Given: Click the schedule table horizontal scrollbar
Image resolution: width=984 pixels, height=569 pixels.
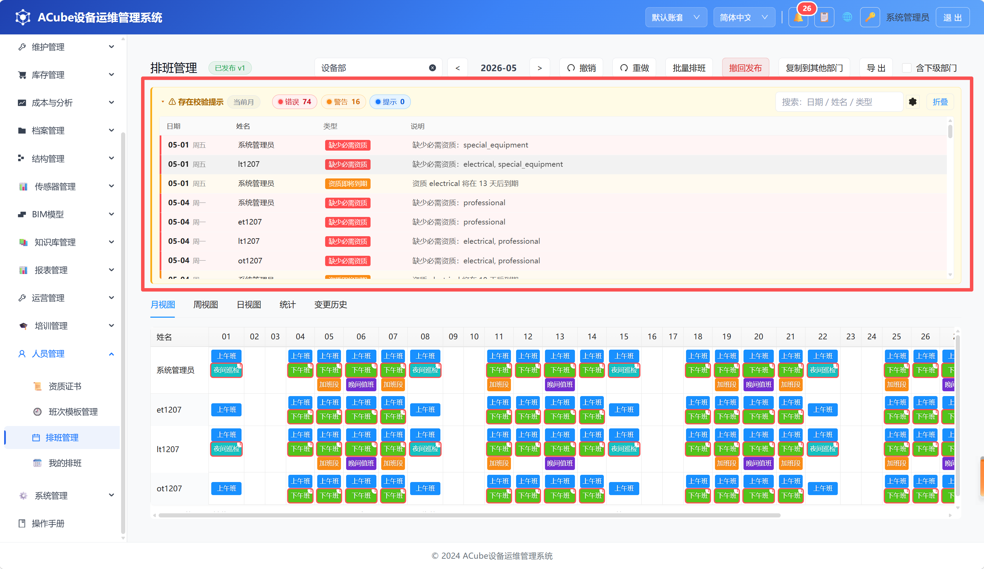Looking at the screenshot, I should 469,515.
